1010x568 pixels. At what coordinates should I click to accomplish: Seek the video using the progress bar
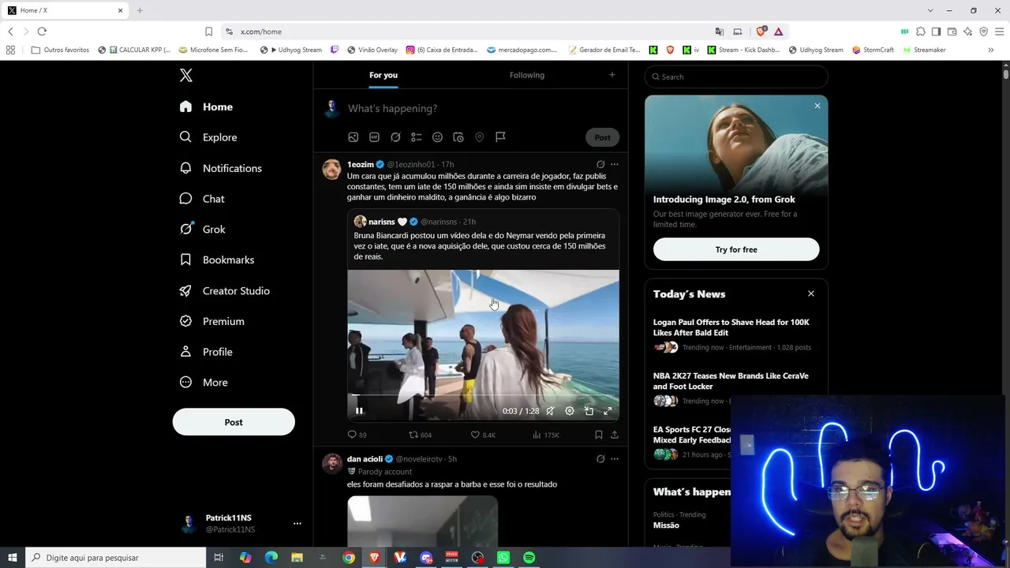(483, 396)
